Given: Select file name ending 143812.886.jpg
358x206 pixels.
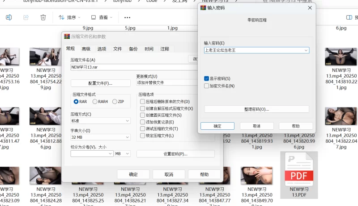Looking at the screenshot, I should (x=46, y=138).
